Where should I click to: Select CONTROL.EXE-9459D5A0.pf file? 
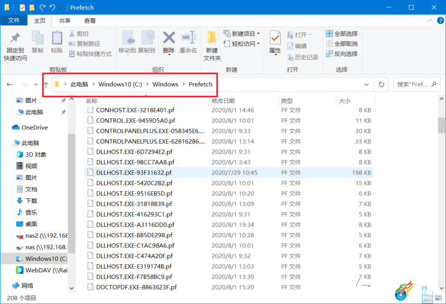(229, 120)
